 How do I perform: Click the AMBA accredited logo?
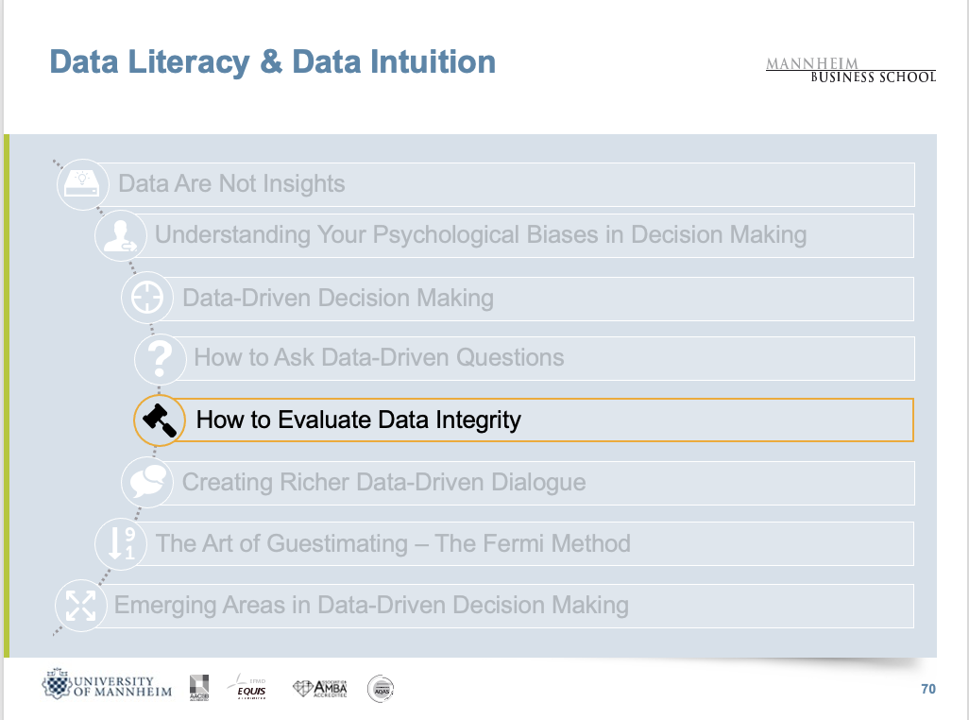[x=320, y=688]
